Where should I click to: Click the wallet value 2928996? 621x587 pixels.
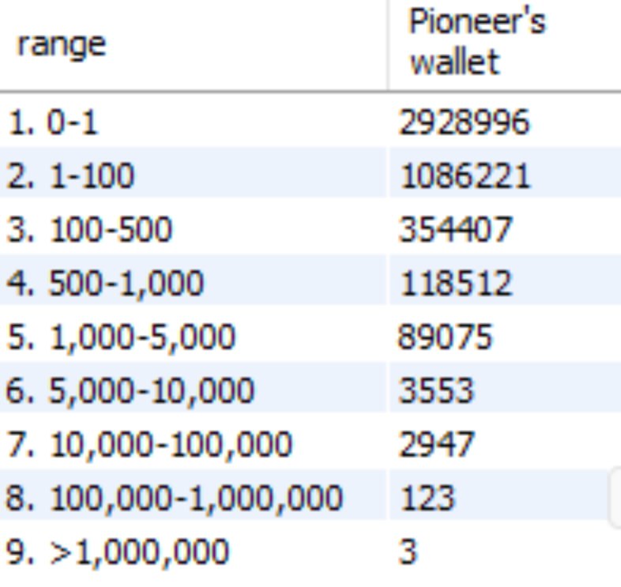click(x=464, y=122)
